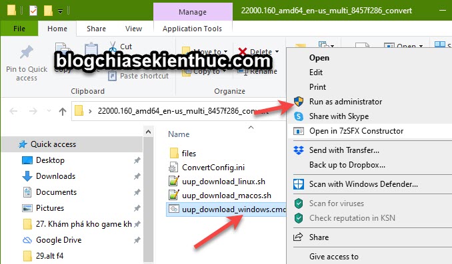Choose Print in context menu

(318, 87)
